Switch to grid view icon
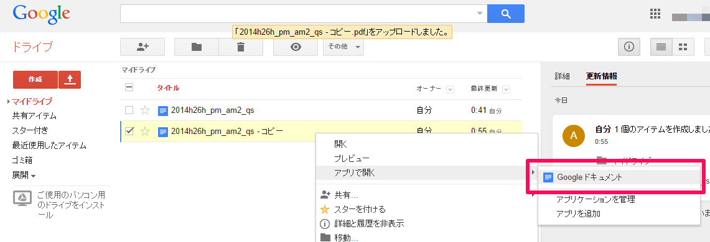This screenshot has height=242, width=710. click(x=683, y=47)
